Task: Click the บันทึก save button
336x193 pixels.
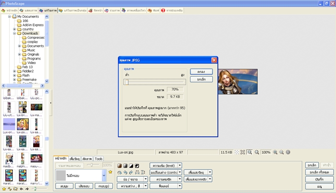Action: coord(320,179)
